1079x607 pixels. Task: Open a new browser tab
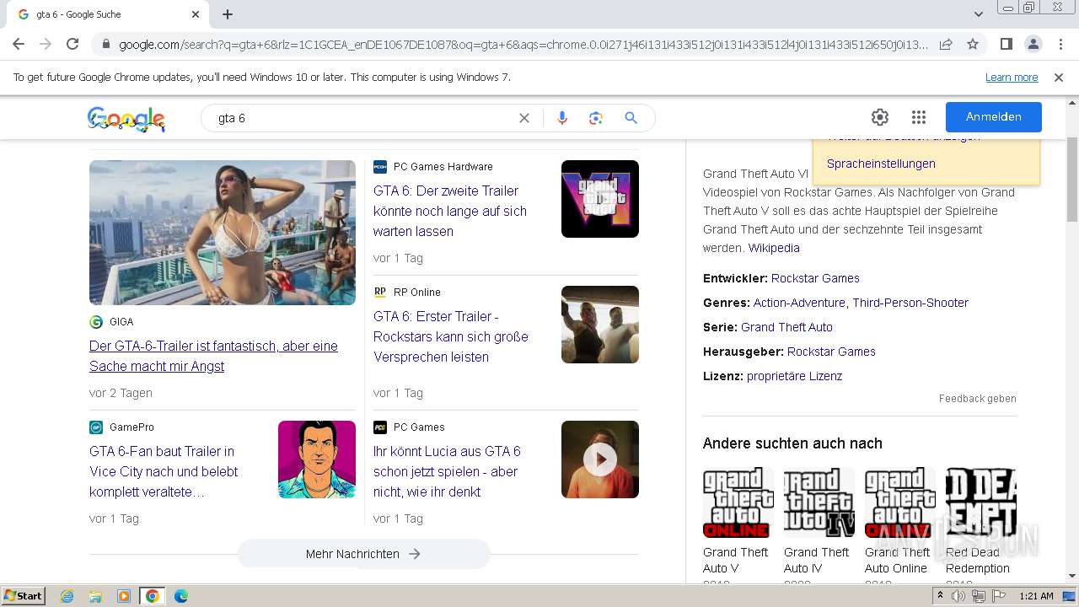click(228, 14)
